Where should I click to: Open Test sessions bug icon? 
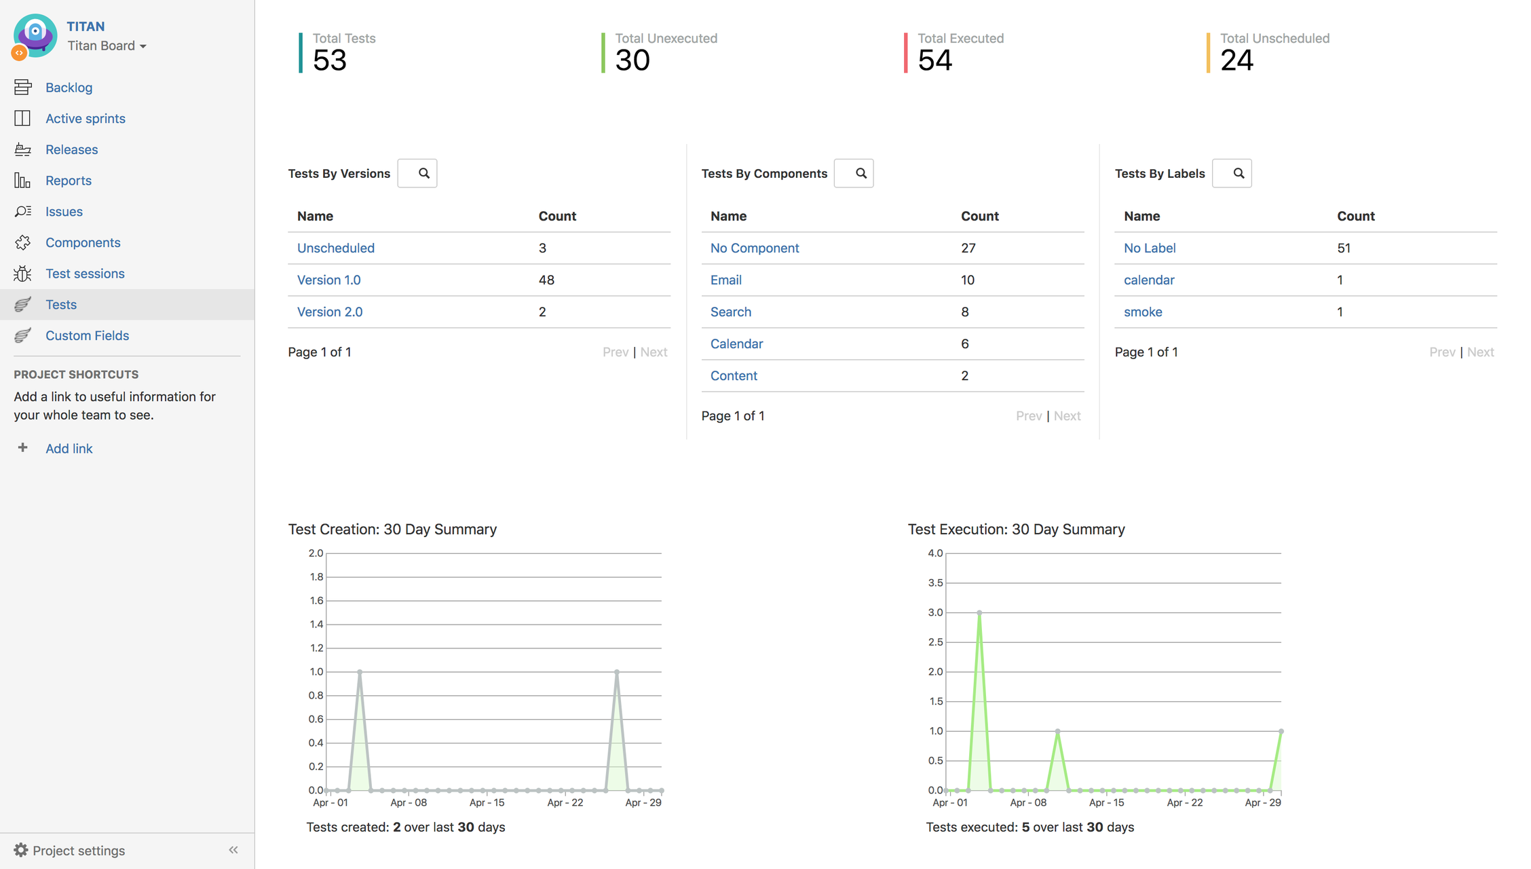(22, 274)
